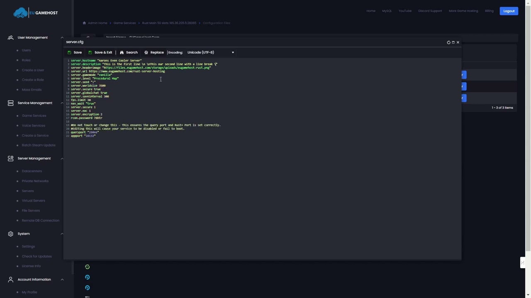The image size is (531, 298).
Task: Click the Server Management sidebar icon
Action: (x=10, y=159)
